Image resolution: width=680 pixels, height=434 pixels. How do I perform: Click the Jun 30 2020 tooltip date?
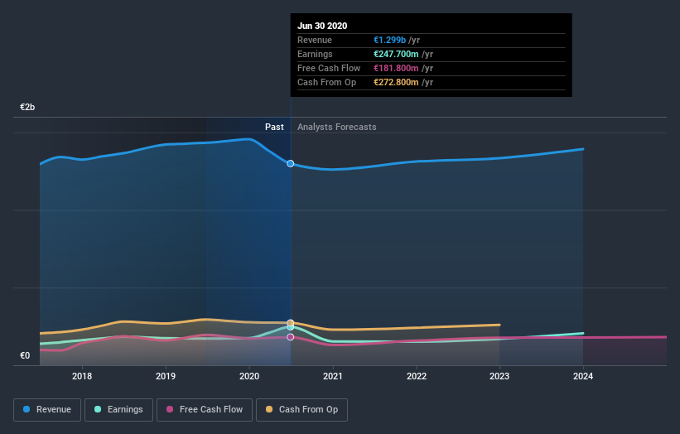322,26
